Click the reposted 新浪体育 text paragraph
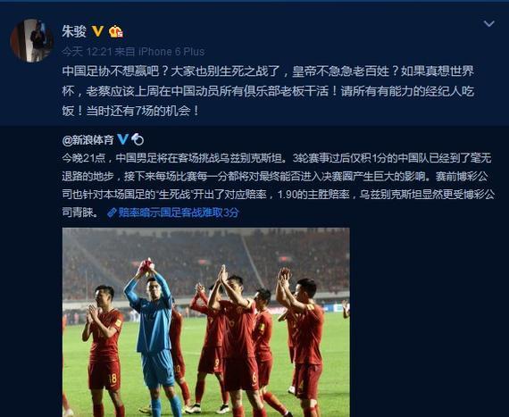 279,186
